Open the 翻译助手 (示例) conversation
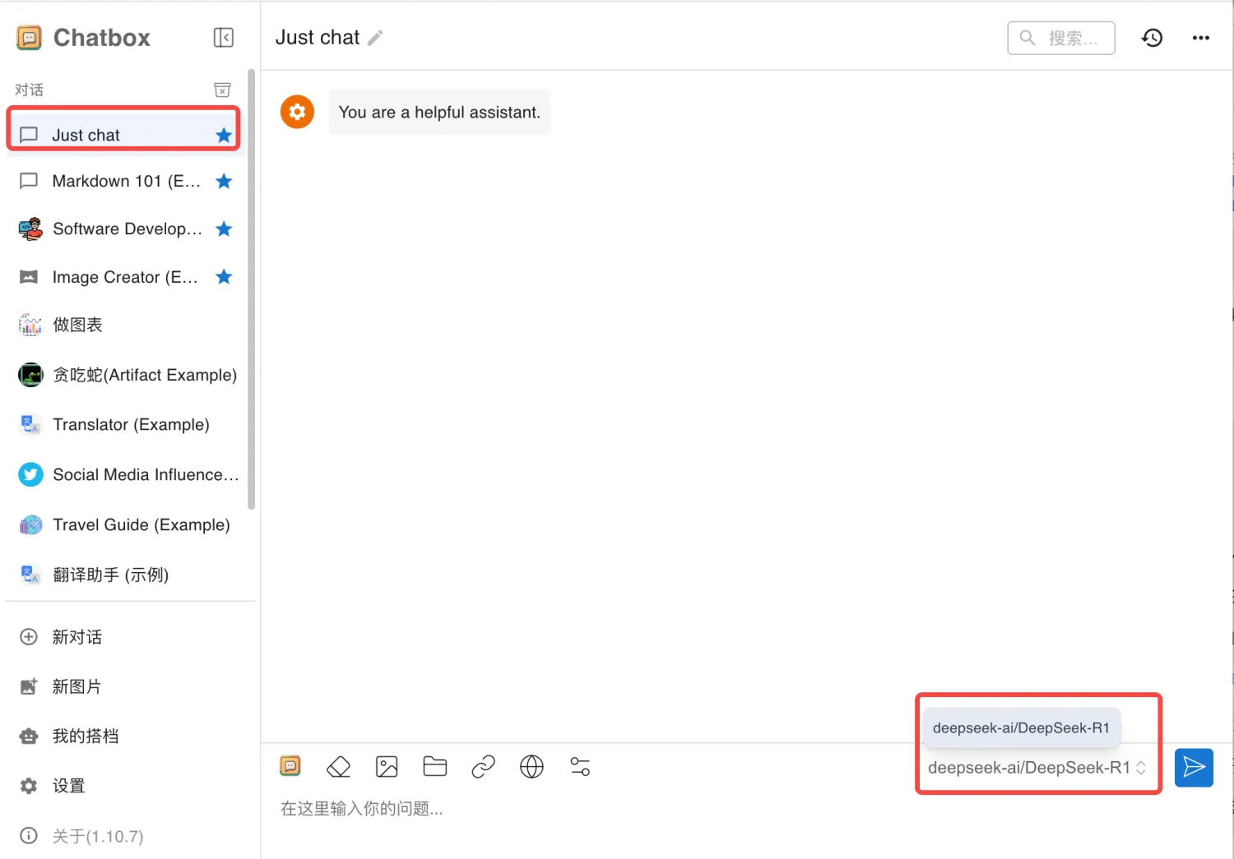The height and width of the screenshot is (859, 1234). click(125, 575)
